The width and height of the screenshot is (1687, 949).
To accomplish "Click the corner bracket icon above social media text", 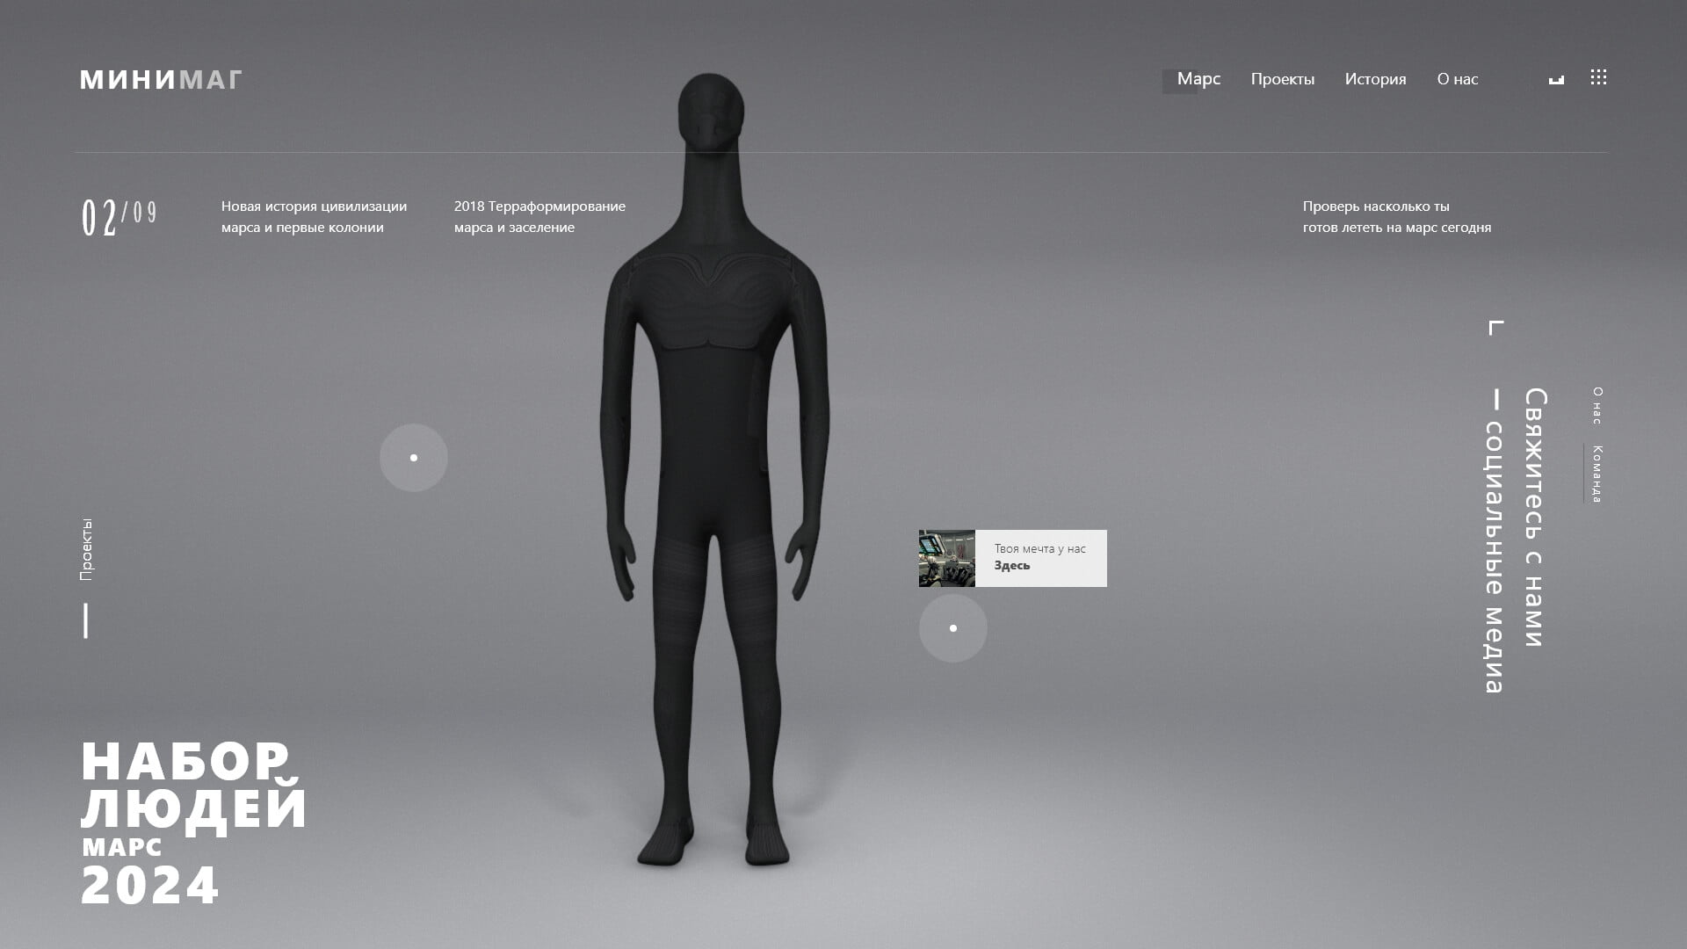I will click(x=1495, y=328).
